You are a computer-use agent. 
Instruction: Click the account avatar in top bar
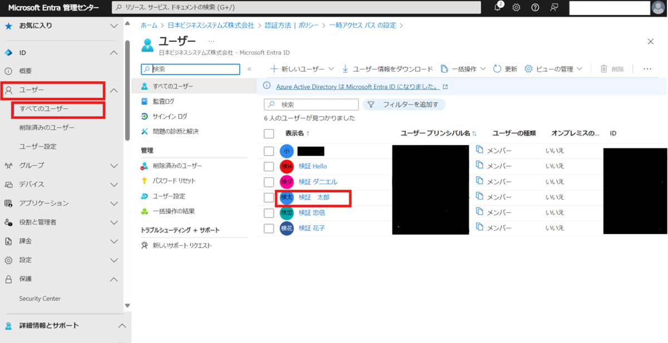658,7
